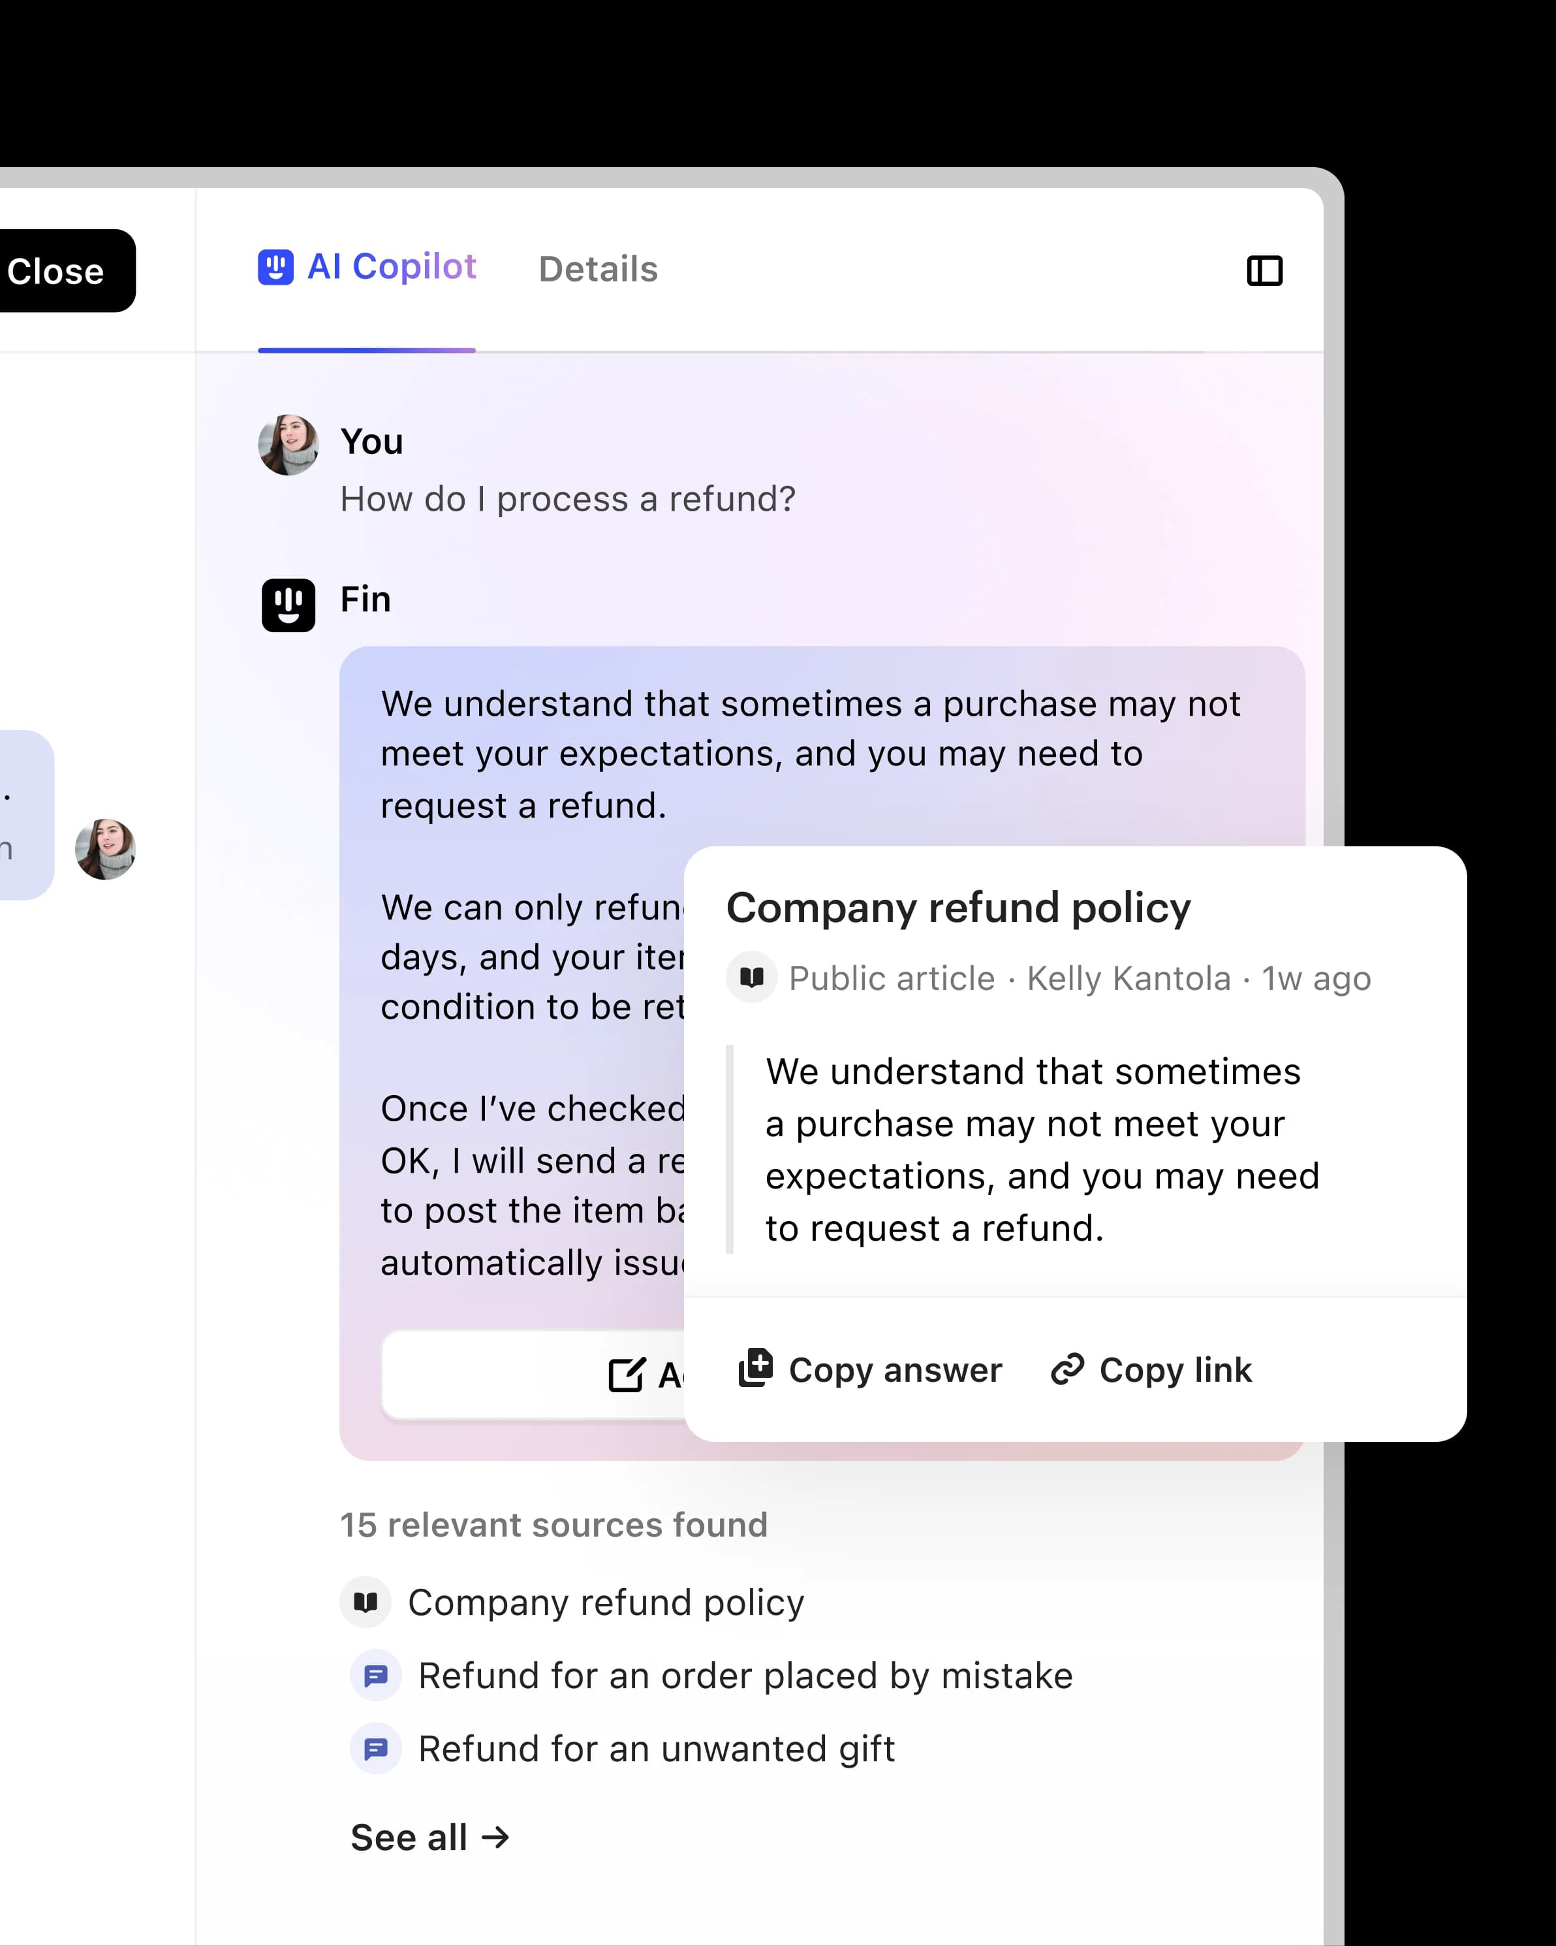Click chat icon beside order placed by mistake
1556x1946 pixels.
[375, 1675]
